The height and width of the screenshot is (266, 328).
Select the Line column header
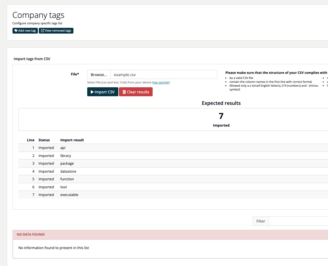(x=30, y=140)
